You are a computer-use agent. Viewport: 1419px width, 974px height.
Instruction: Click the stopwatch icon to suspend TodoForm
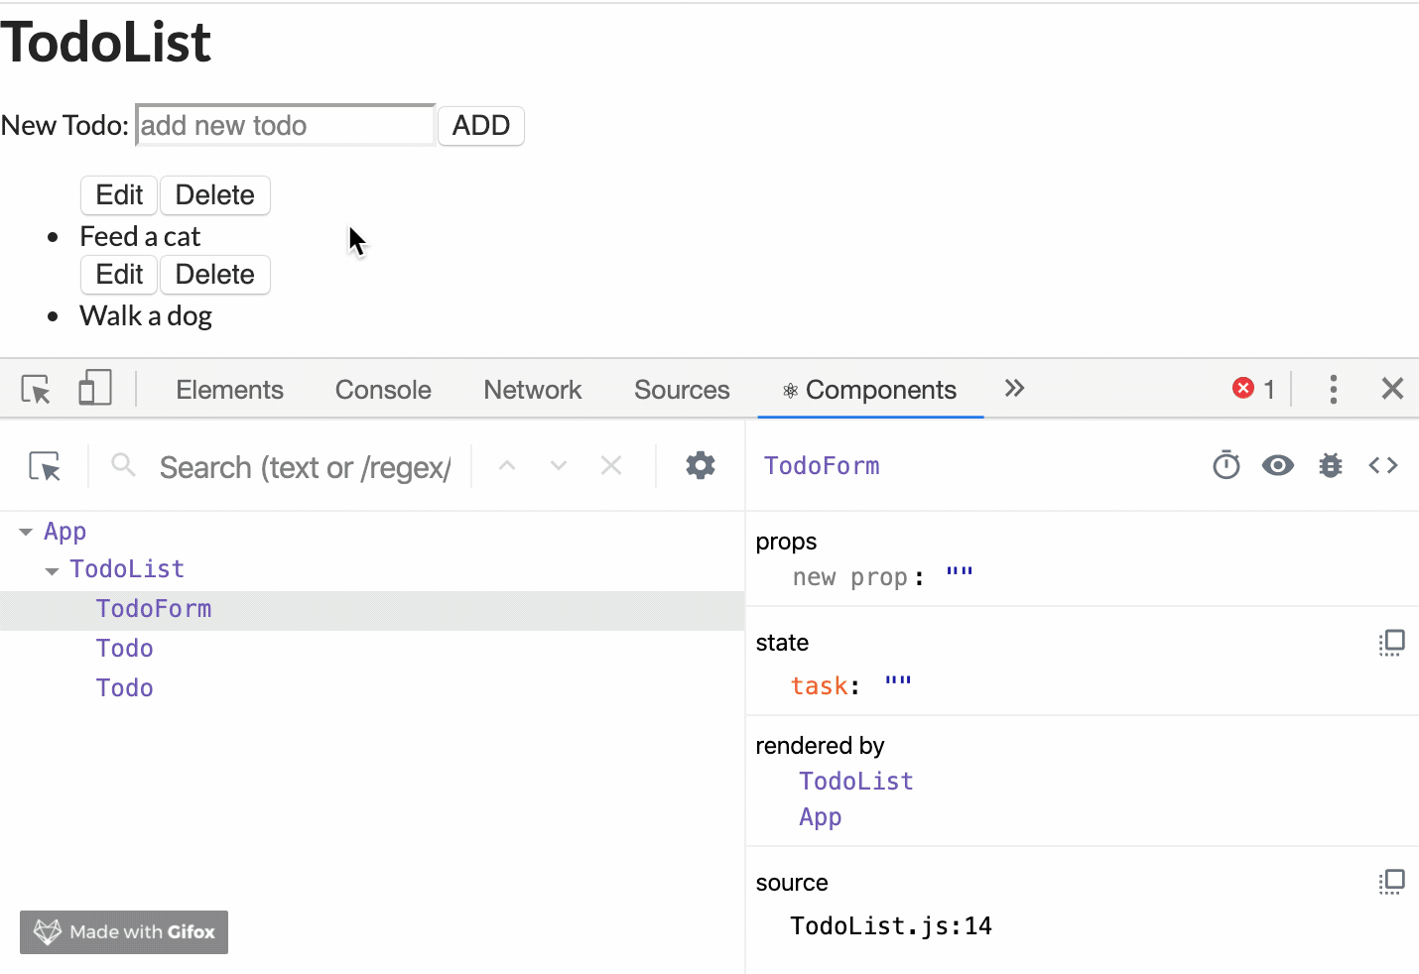(1226, 464)
